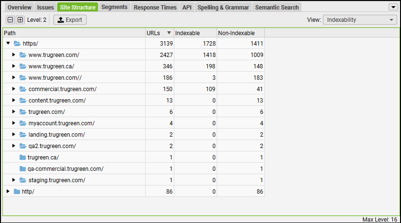Click folder icon of myaccount.trugreen.com/ row
This screenshot has width=401, height=223.
pyautogui.click(x=23, y=123)
